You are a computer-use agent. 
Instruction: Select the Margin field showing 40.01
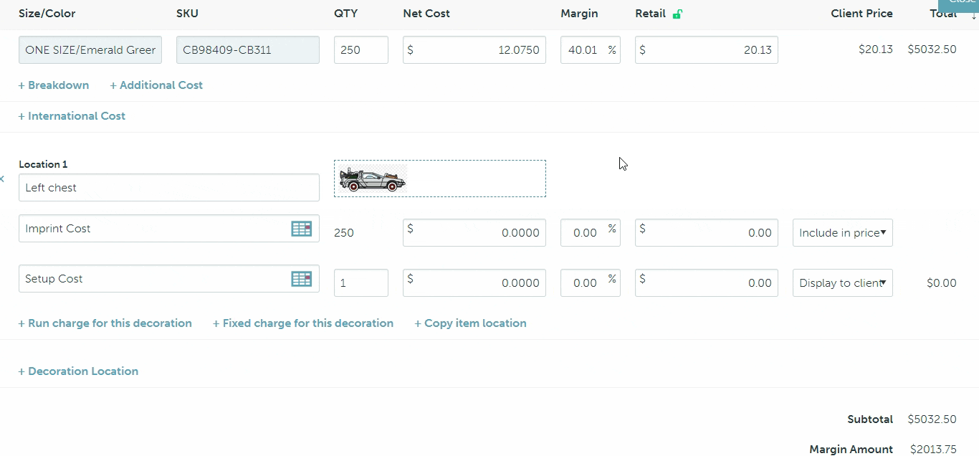pos(585,50)
